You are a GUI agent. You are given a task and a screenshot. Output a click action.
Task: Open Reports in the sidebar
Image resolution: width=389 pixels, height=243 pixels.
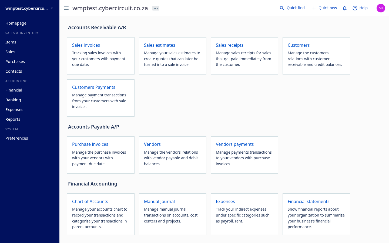tap(13, 119)
